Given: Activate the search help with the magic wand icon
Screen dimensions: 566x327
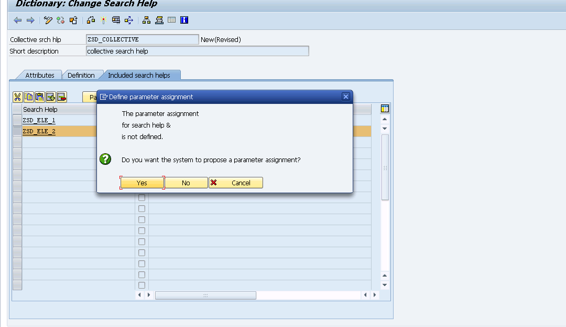Looking at the screenshot, I should [x=104, y=20].
